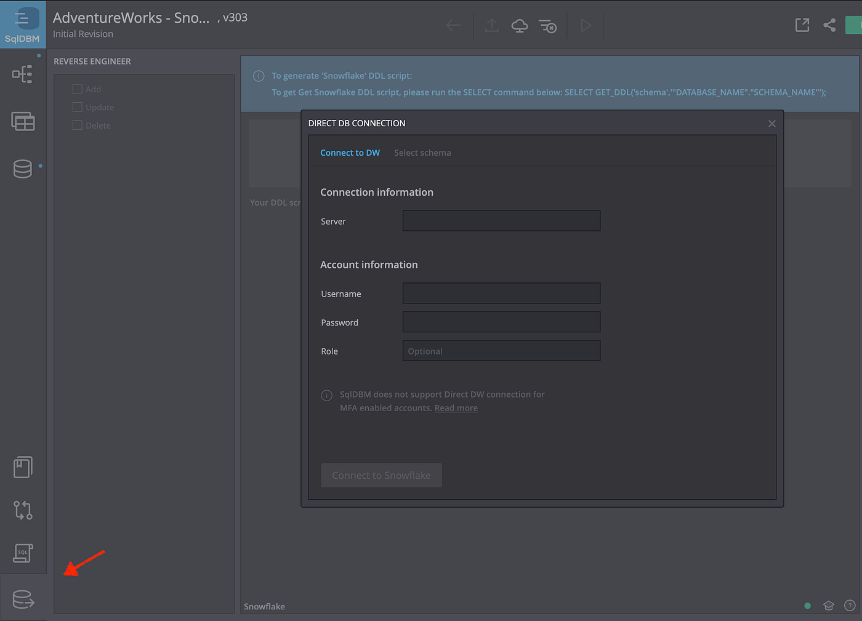Click the open in new window icon
This screenshot has height=621, width=862.
802,25
